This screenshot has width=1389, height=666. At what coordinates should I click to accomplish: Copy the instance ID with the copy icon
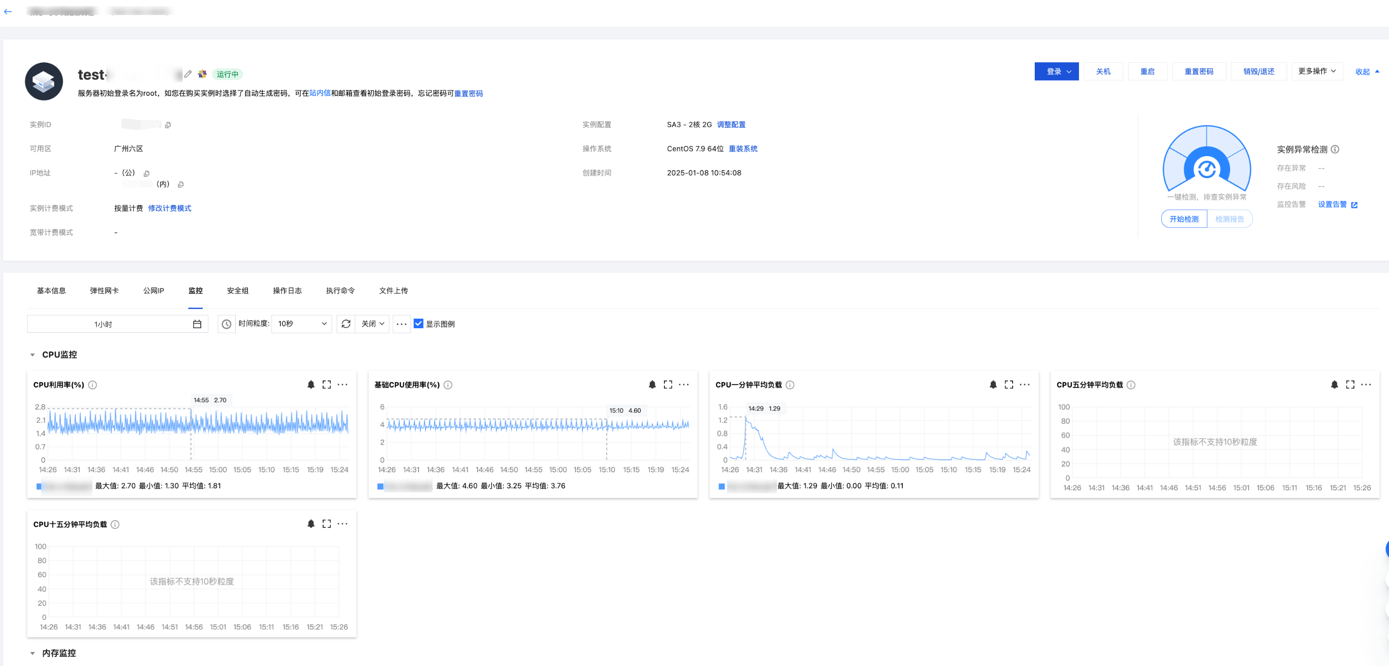tap(168, 125)
